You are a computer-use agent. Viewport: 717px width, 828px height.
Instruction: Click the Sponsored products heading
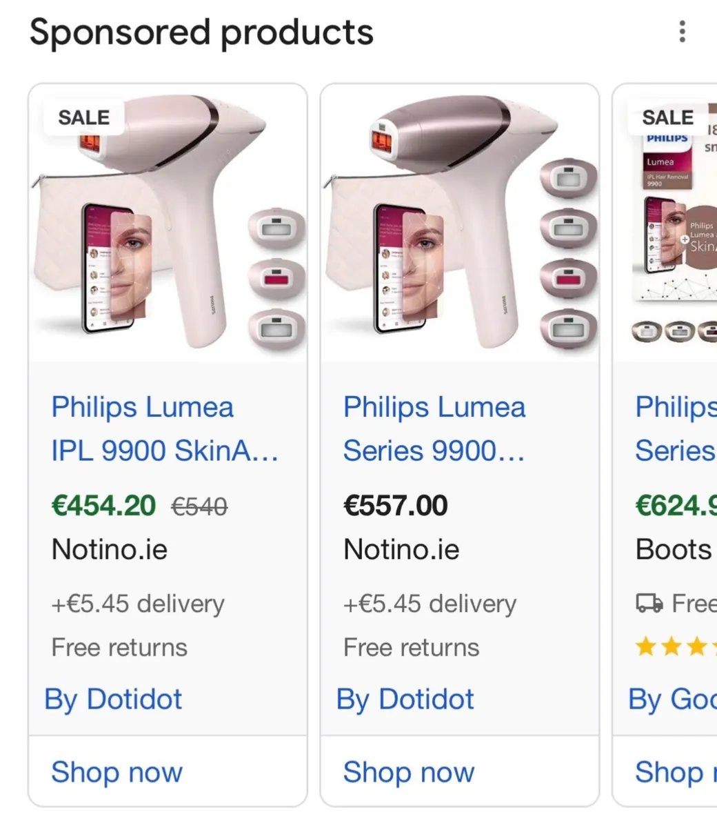[202, 32]
